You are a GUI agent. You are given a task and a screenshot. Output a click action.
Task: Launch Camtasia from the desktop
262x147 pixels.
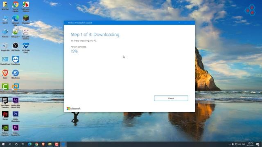5,88
